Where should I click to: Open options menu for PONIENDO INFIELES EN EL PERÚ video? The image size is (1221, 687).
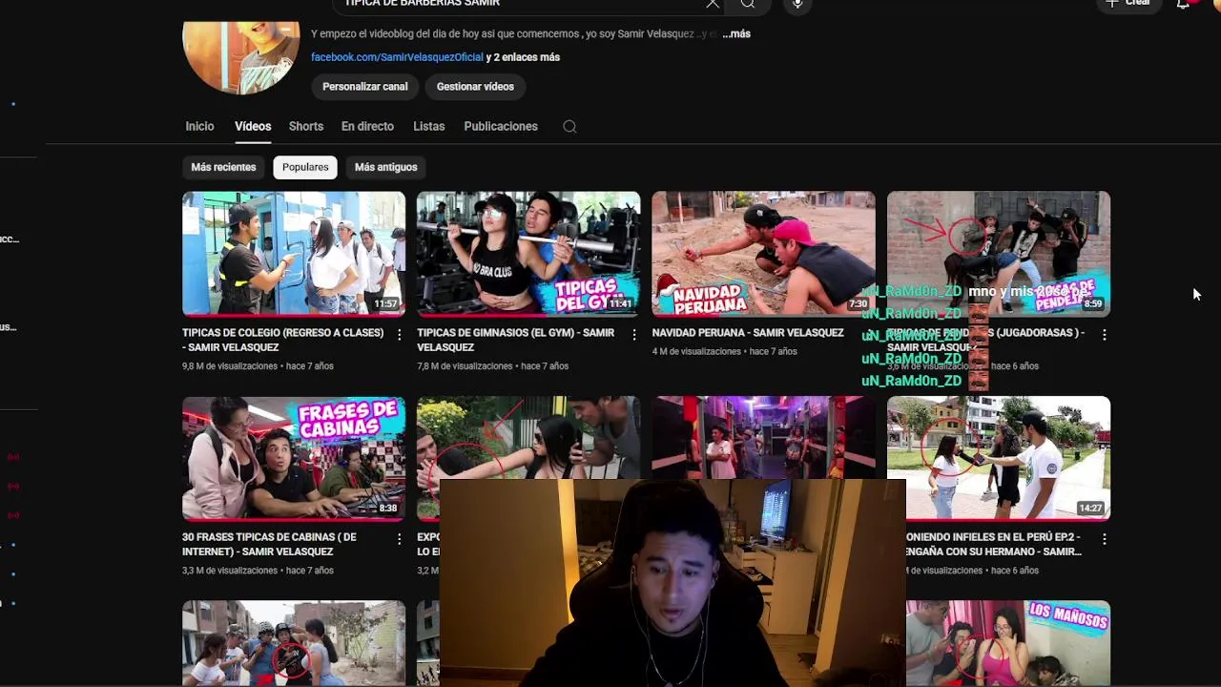coord(1104,539)
